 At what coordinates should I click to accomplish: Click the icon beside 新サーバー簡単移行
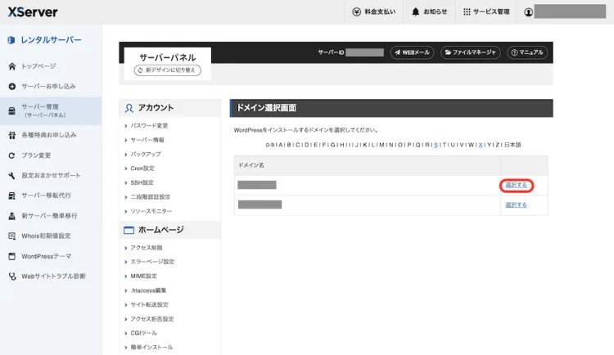(x=11, y=216)
